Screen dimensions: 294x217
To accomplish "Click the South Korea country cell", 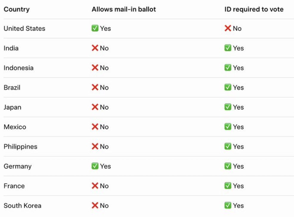I will (22, 206).
